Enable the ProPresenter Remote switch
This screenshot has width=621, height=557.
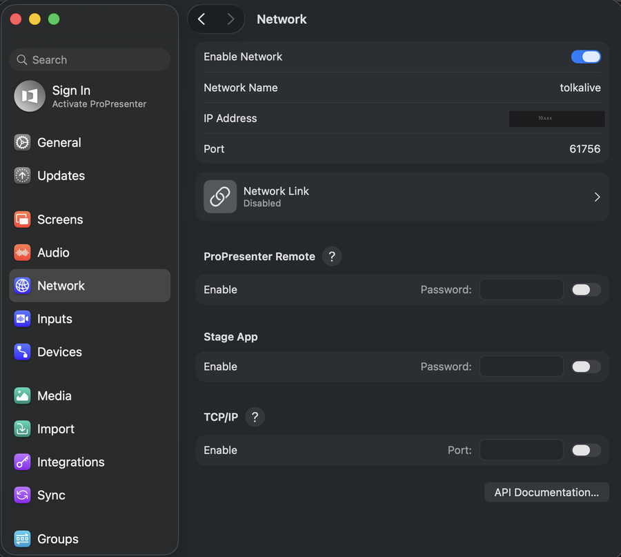(586, 290)
